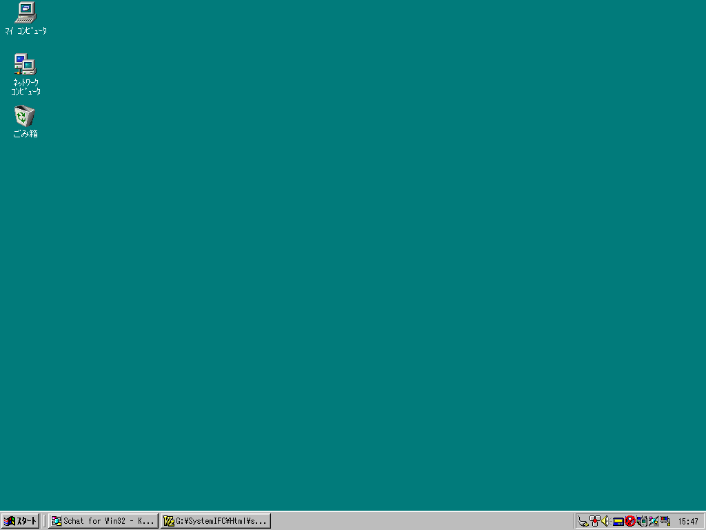Click the satellite dish tray icon
706x530 pixels.
pyautogui.click(x=654, y=521)
